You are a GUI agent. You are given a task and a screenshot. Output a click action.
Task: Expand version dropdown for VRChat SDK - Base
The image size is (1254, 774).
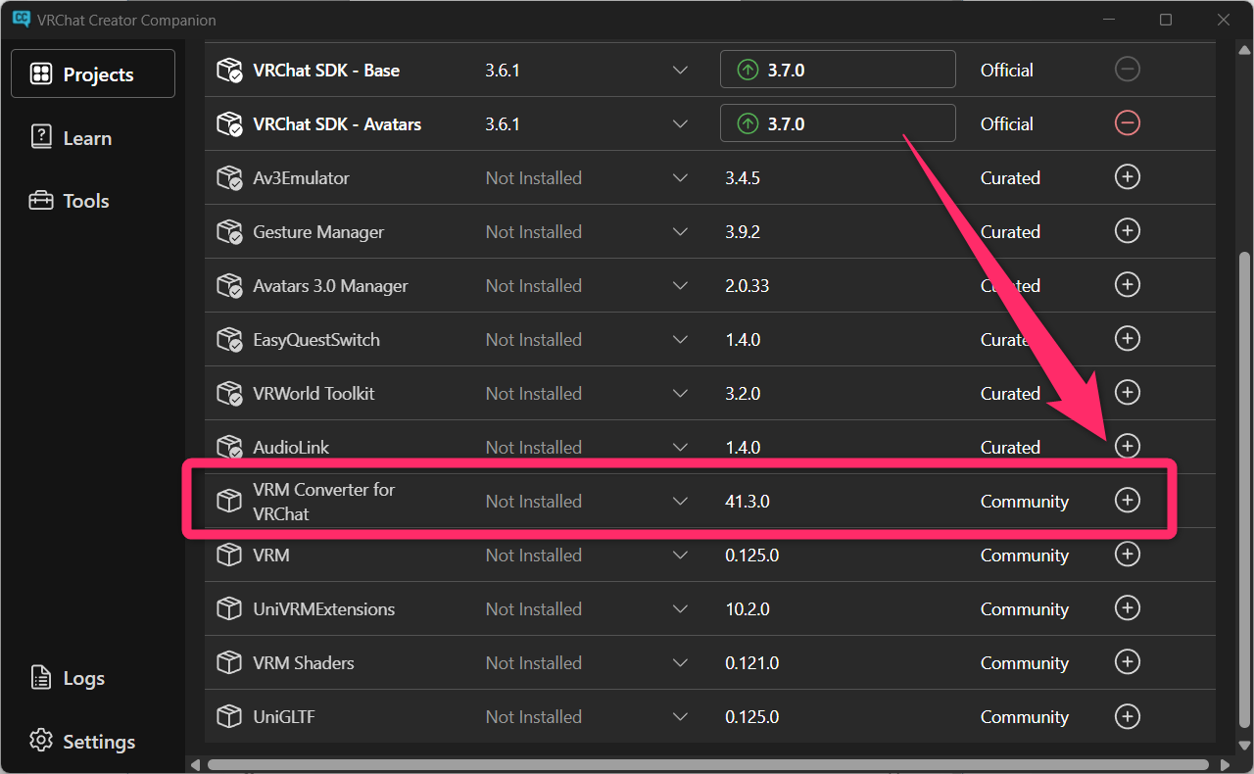680,71
